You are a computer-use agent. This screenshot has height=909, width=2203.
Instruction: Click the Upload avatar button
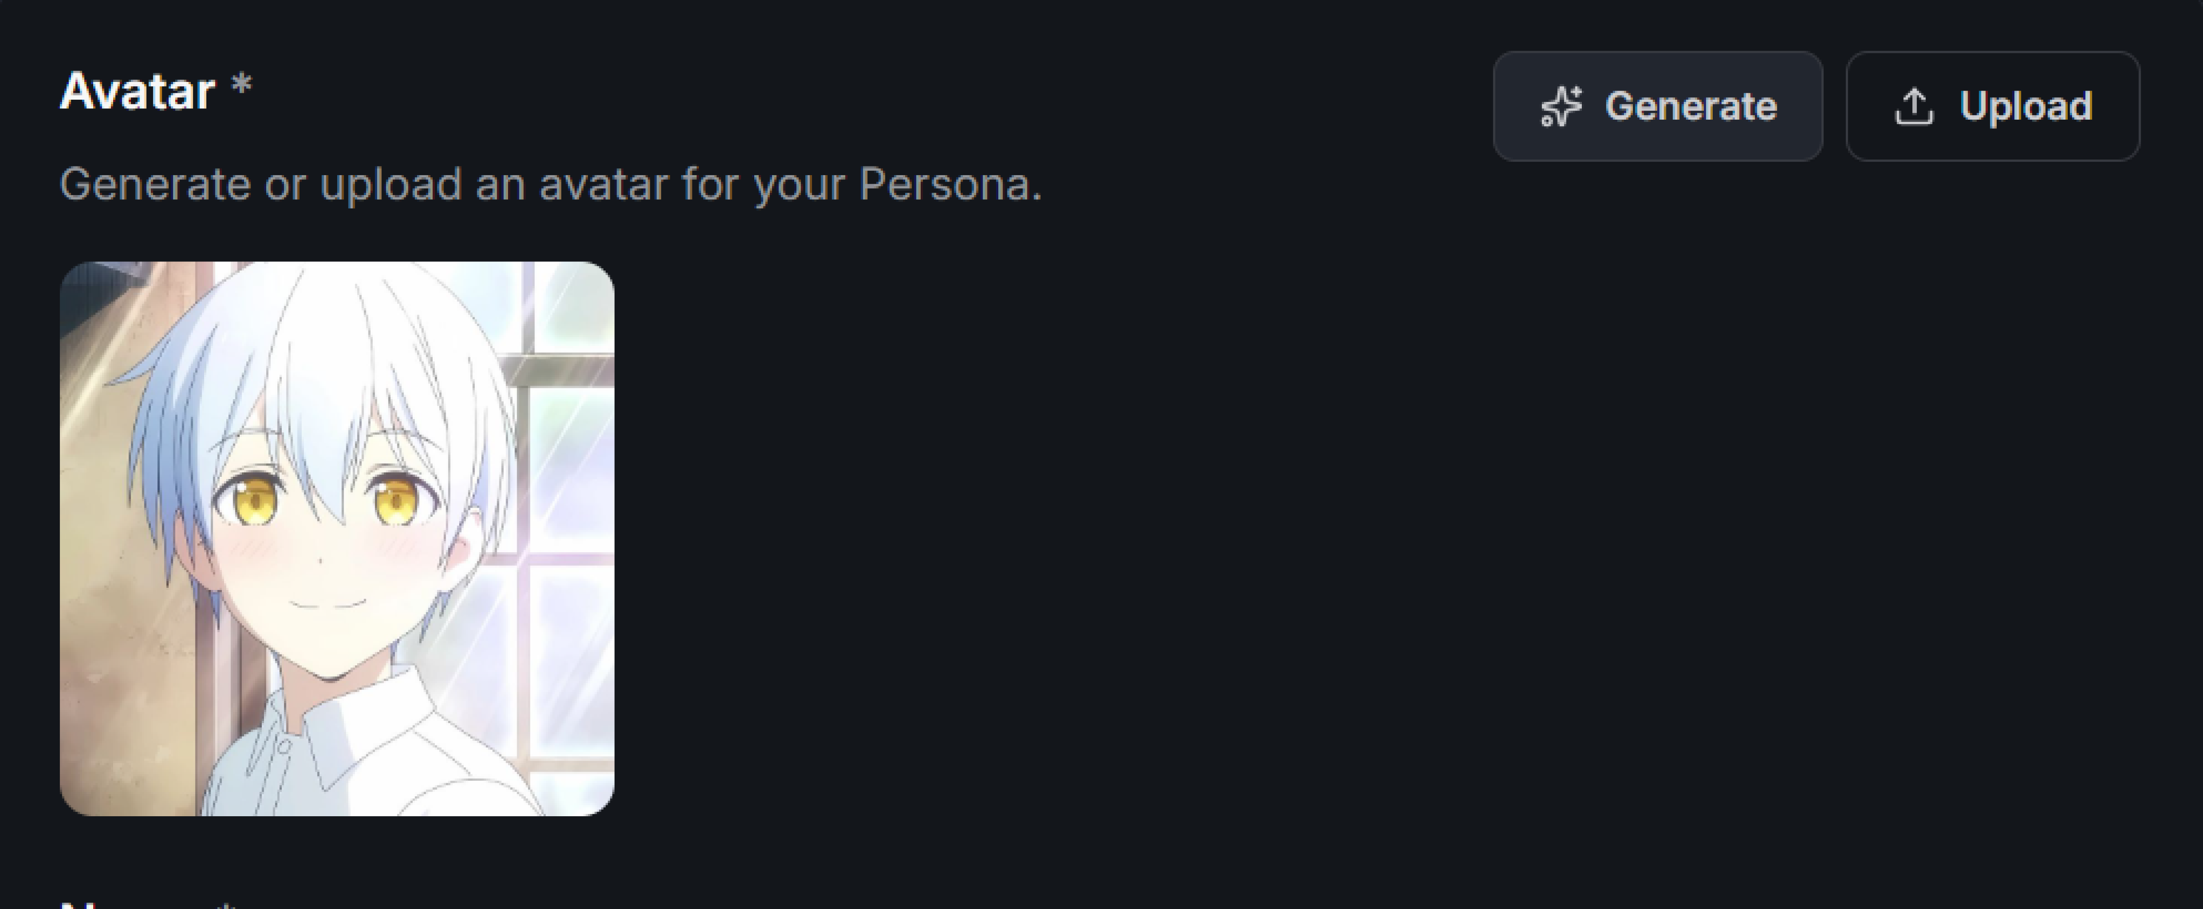pyautogui.click(x=1992, y=106)
